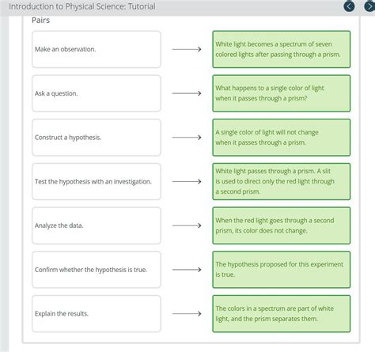
Task: Select 'A single color of light will not change' tile
Action: pyautogui.click(x=282, y=138)
